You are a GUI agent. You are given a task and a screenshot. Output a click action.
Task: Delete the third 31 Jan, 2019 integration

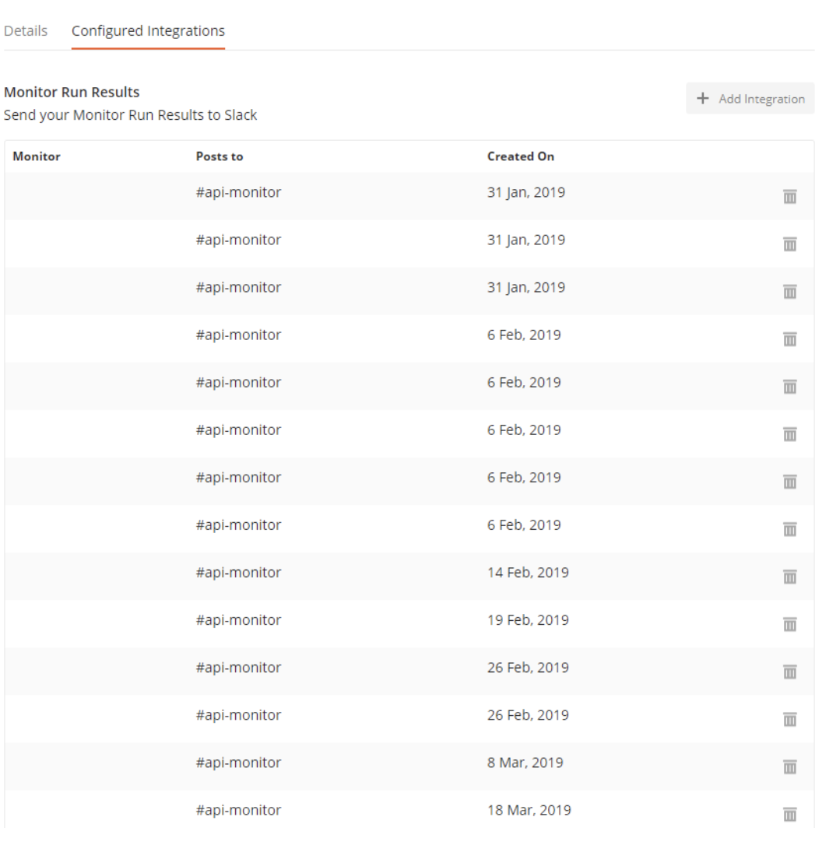coord(789,292)
